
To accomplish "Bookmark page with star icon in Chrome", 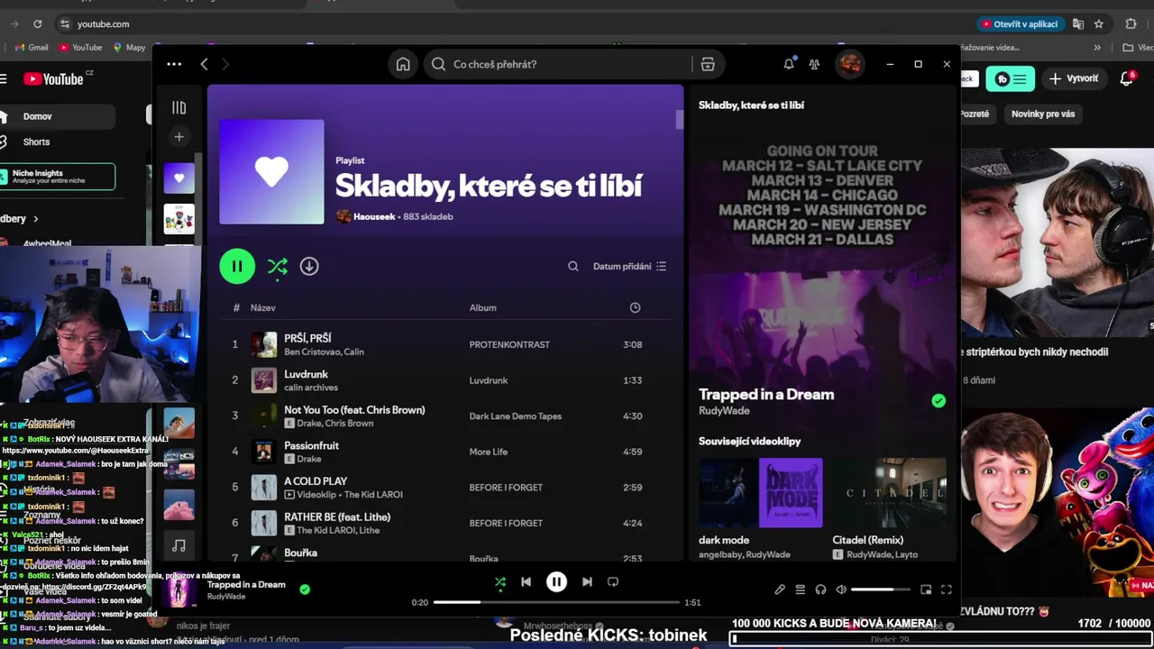I will point(1099,24).
